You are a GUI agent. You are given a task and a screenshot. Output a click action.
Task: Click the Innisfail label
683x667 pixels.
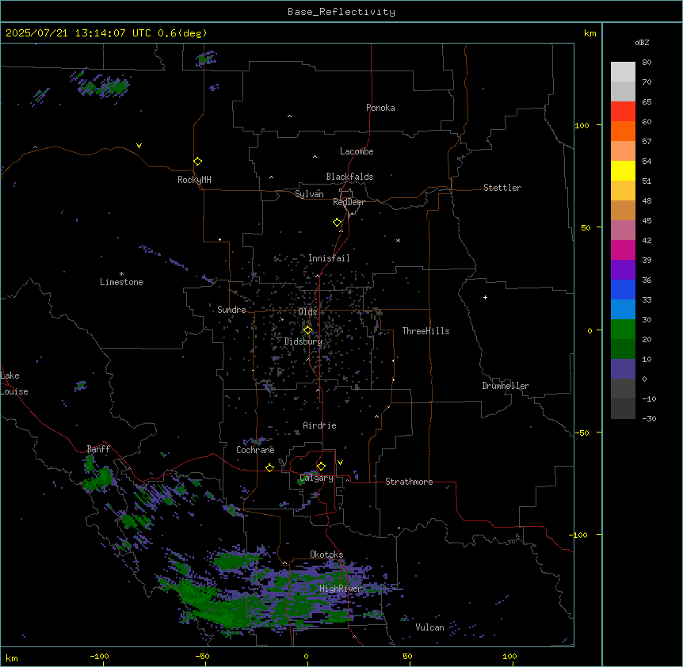click(329, 258)
